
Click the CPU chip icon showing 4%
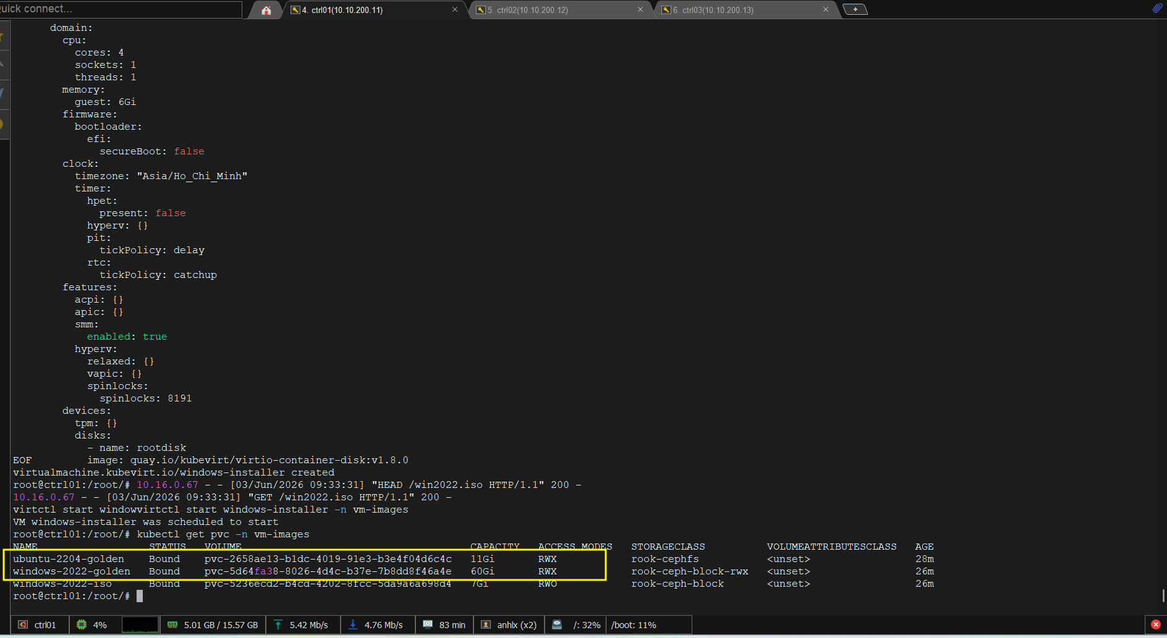[x=82, y=625]
